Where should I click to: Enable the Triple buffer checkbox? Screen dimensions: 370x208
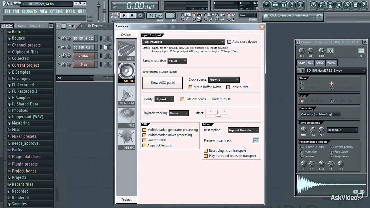coord(228,87)
